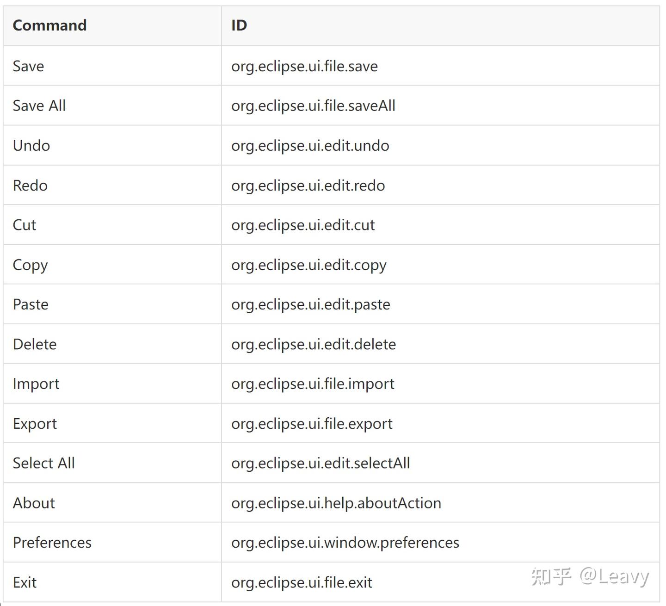Click the Import command cell
The width and height of the screenshot is (666, 606).
coord(36,384)
